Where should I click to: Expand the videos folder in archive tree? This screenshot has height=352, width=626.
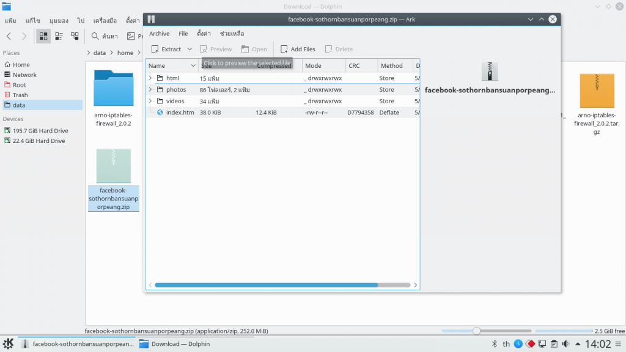pos(150,101)
